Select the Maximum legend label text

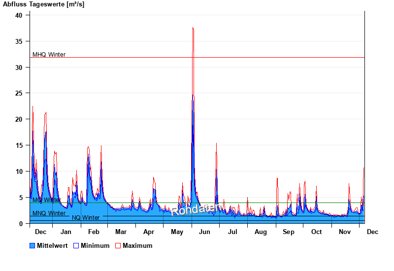(137, 245)
